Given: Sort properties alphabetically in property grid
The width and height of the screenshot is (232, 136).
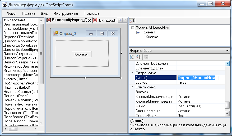Looking at the screenshot, I should pyautogui.click(x=138, y=57).
